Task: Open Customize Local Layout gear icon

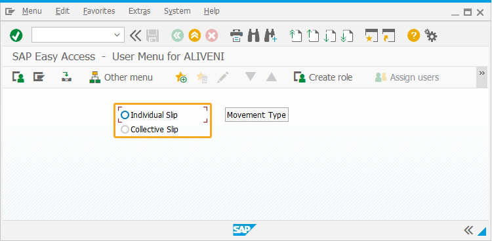Action: coord(430,35)
